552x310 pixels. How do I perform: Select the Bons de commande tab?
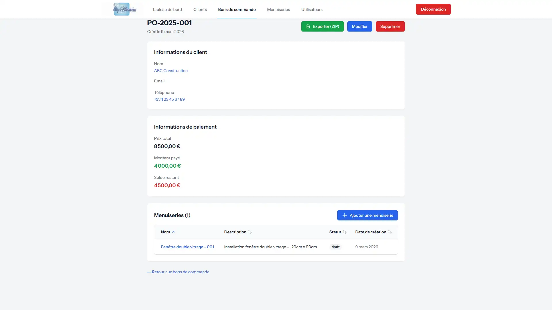(237, 9)
